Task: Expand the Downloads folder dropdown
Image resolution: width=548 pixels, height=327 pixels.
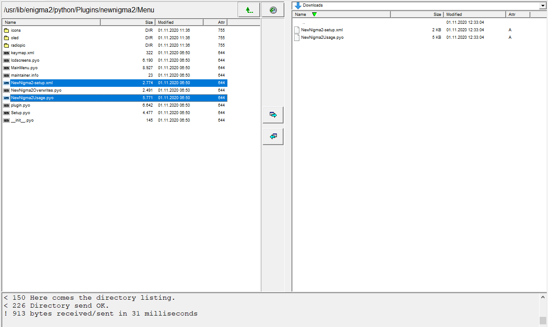Action: tap(542, 5)
